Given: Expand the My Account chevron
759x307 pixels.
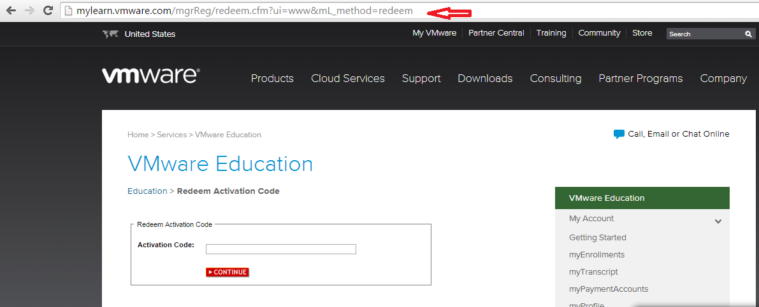Looking at the screenshot, I should tap(718, 222).
